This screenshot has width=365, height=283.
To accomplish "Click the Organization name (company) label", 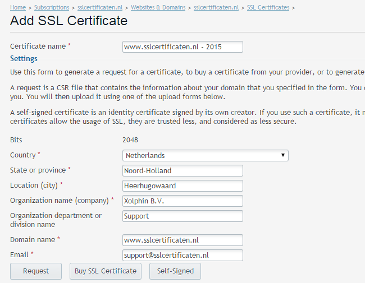I will [60, 201].
